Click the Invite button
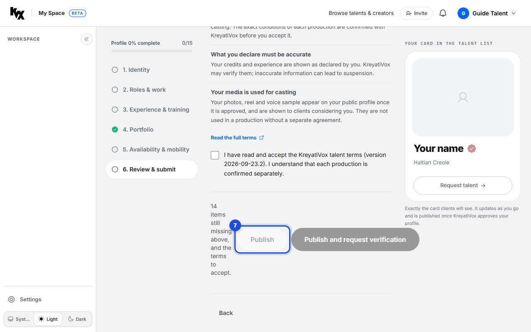531x332 pixels. (417, 13)
